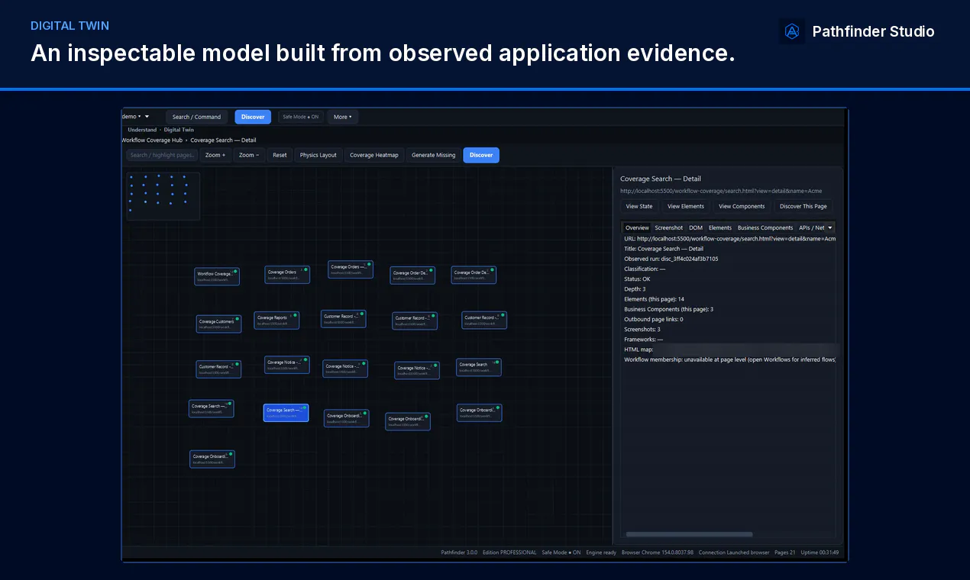Open the detail tabs overflow arrow

[830, 227]
